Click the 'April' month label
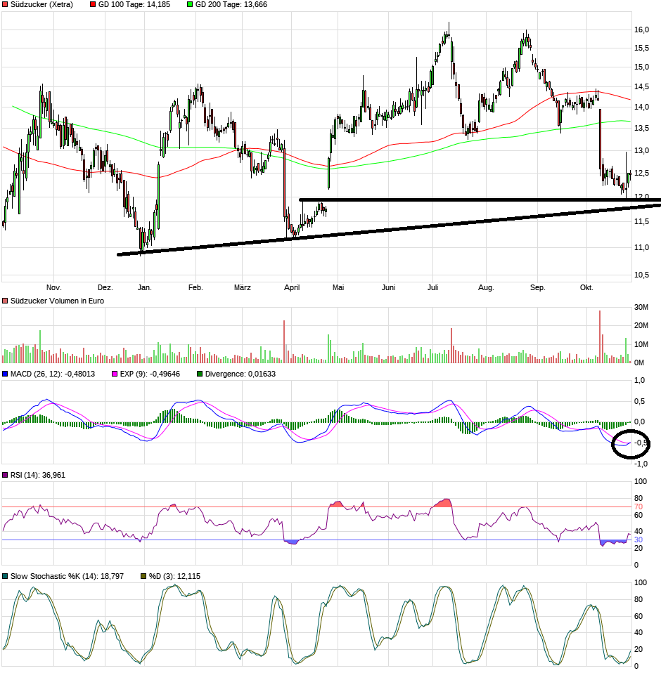Image resolution: width=661 pixels, height=673 pixels. tap(292, 287)
